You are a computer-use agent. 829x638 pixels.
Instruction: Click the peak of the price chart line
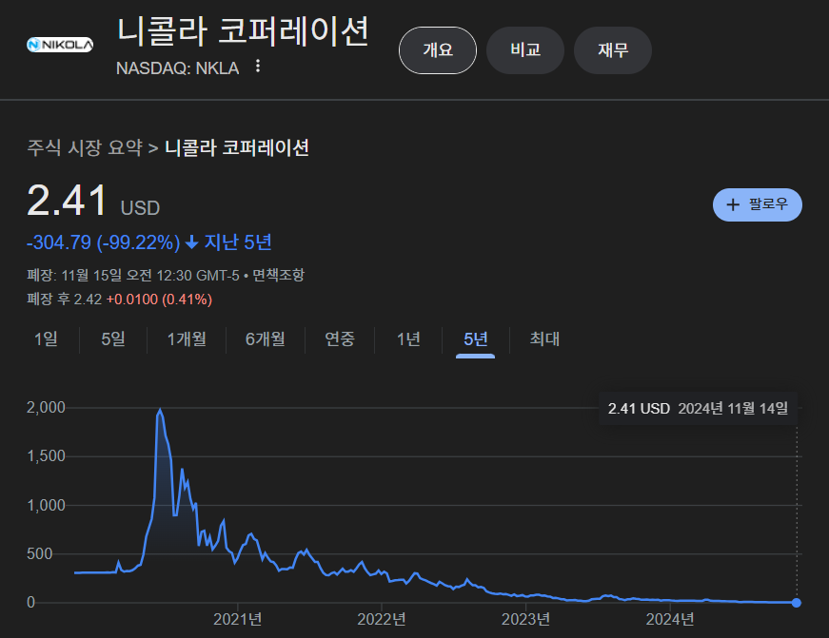pyautogui.click(x=160, y=410)
